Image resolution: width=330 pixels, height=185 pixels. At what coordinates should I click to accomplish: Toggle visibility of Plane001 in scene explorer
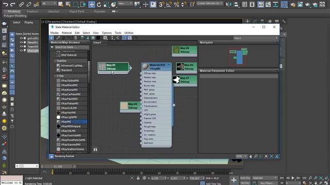[21, 42]
